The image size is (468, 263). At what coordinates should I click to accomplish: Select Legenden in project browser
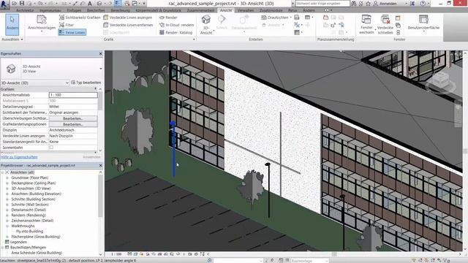coord(18,242)
